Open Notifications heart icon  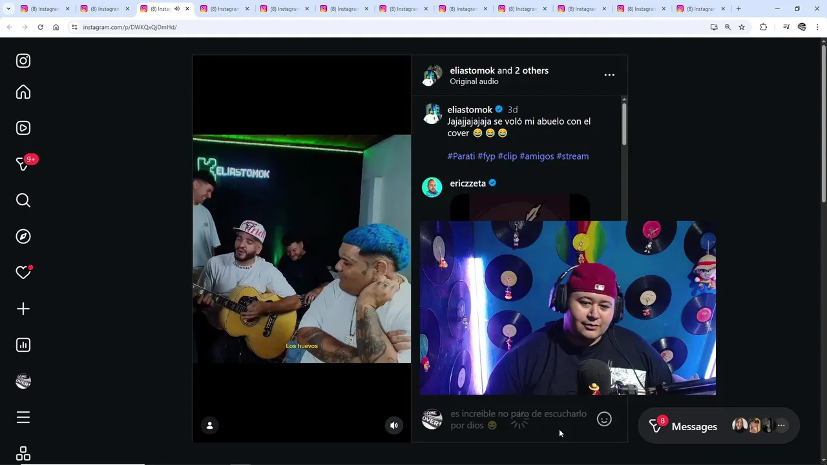[x=23, y=273]
